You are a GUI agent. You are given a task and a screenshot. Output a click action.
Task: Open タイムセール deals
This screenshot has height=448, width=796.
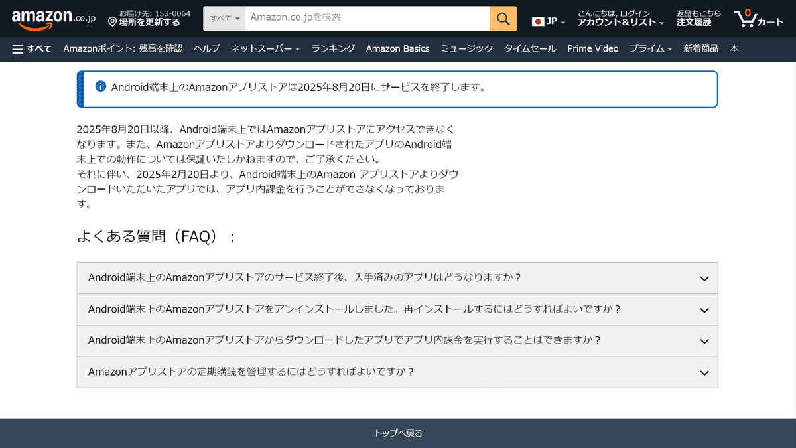point(530,49)
